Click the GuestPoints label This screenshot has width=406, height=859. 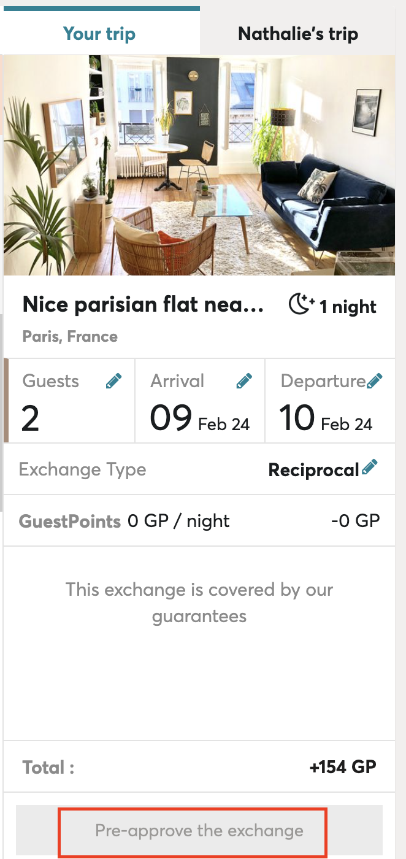(70, 522)
